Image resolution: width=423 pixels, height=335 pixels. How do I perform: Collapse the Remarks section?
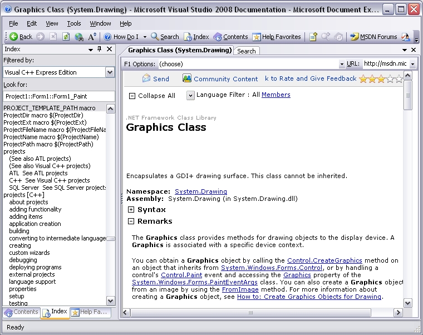point(131,221)
